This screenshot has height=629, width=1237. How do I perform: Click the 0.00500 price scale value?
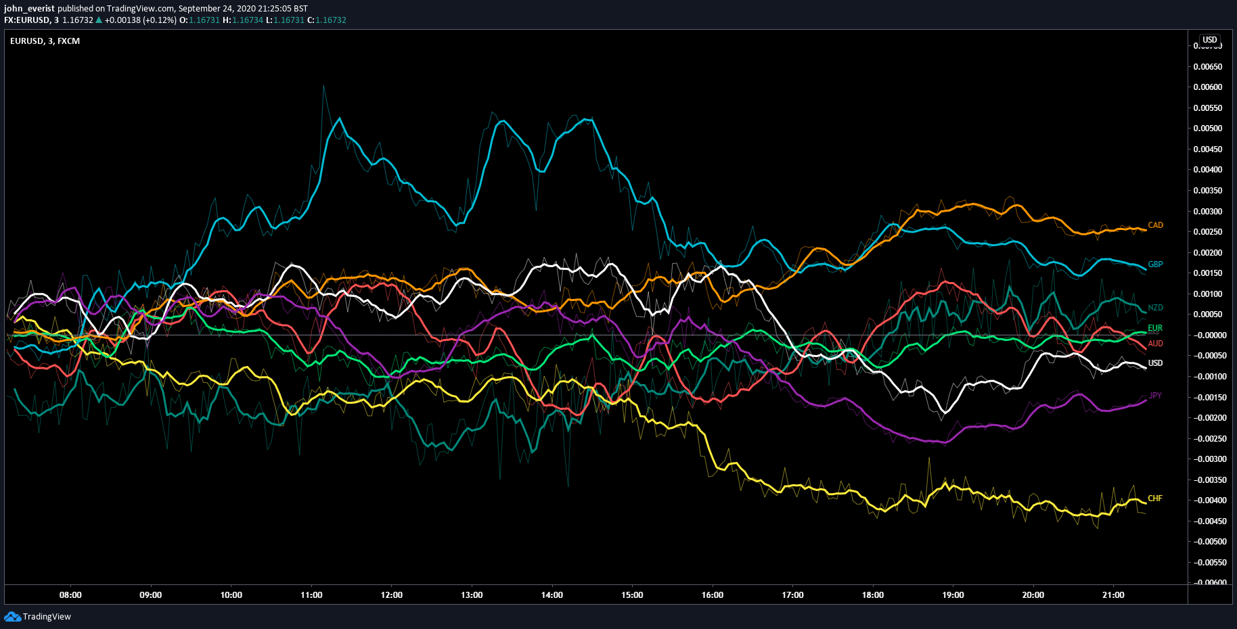tap(1208, 129)
